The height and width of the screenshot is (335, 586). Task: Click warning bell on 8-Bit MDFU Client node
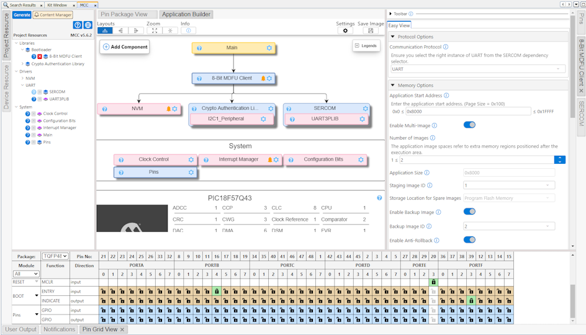click(263, 78)
